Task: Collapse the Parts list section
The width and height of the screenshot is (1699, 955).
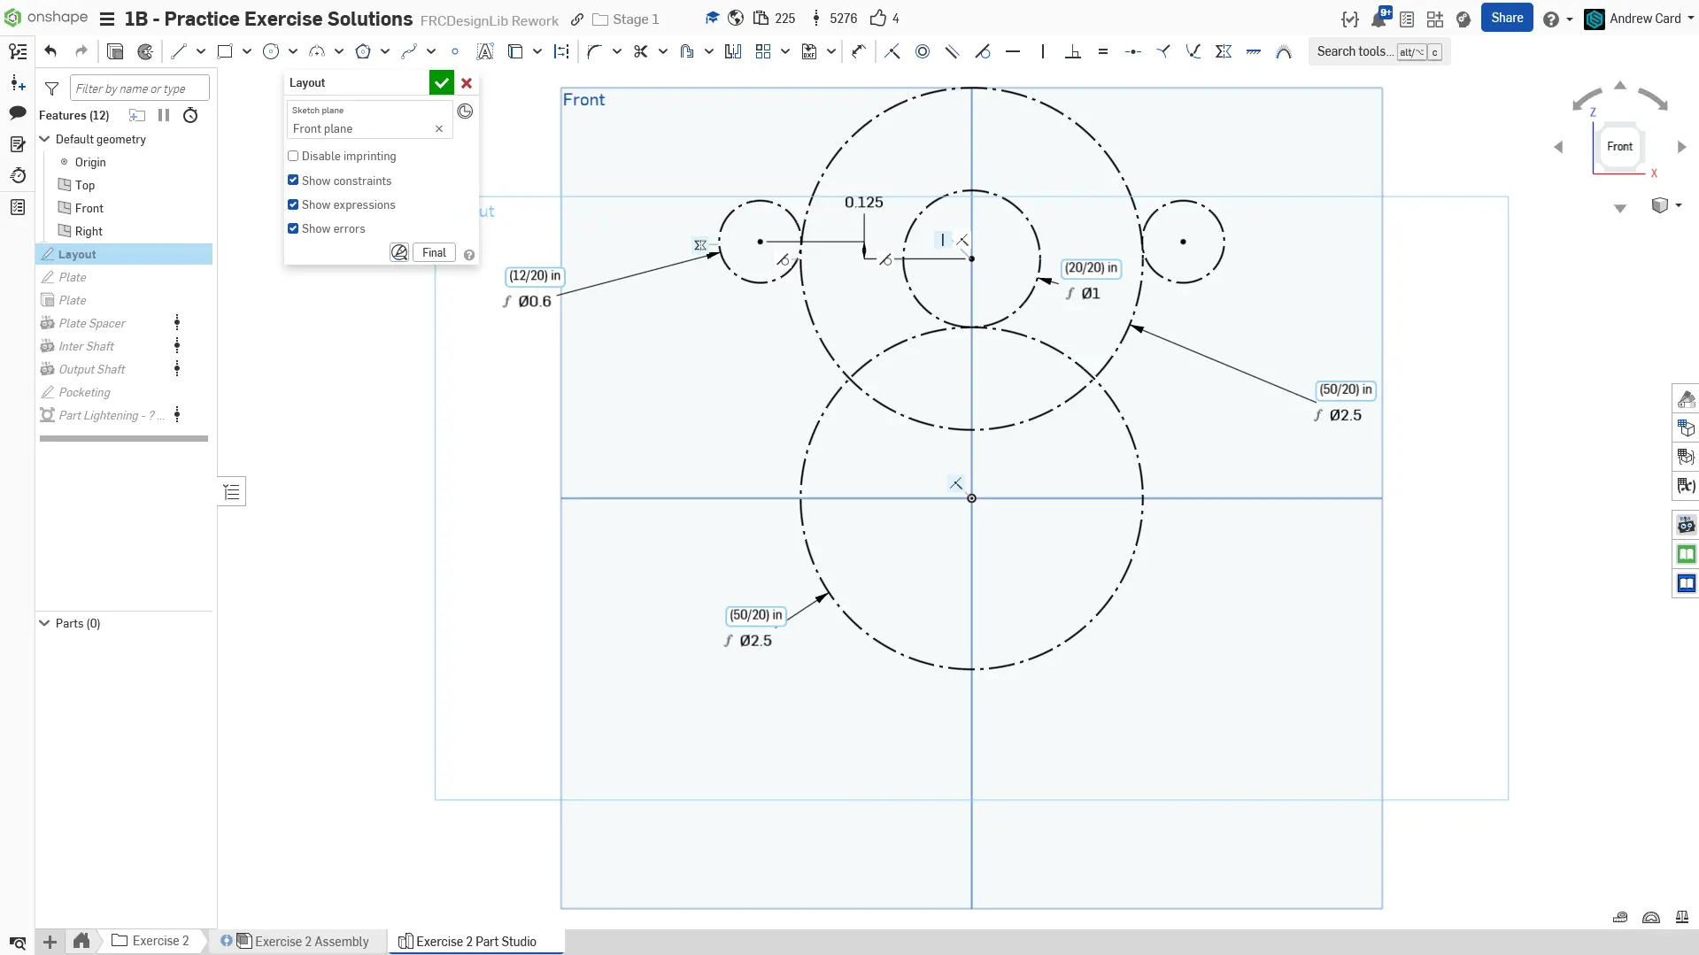Action: click(x=45, y=623)
